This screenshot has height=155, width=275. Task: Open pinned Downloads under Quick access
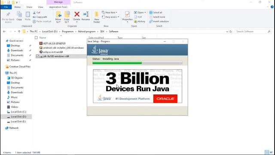click(17, 50)
